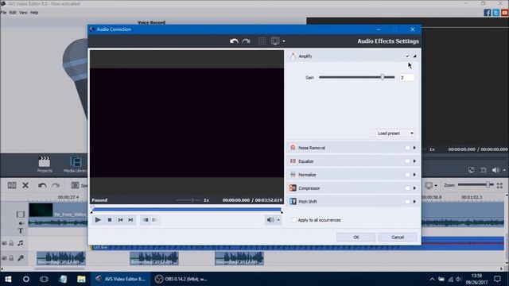Play the audio preview
This screenshot has width=509, height=286.
pyautogui.click(x=98, y=220)
